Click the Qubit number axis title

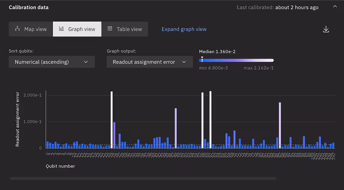click(60, 166)
